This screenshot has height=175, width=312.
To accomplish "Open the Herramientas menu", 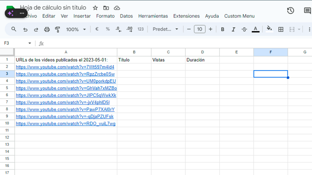I will (x=153, y=16).
